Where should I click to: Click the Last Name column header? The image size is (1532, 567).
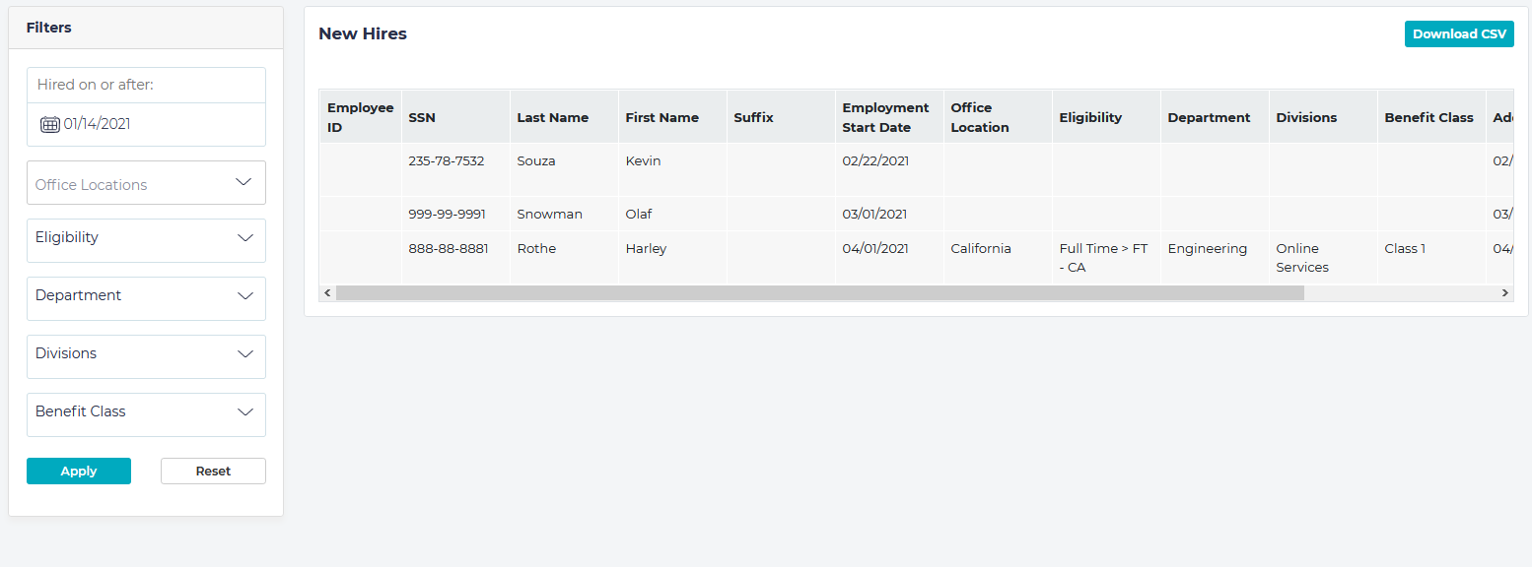552,118
